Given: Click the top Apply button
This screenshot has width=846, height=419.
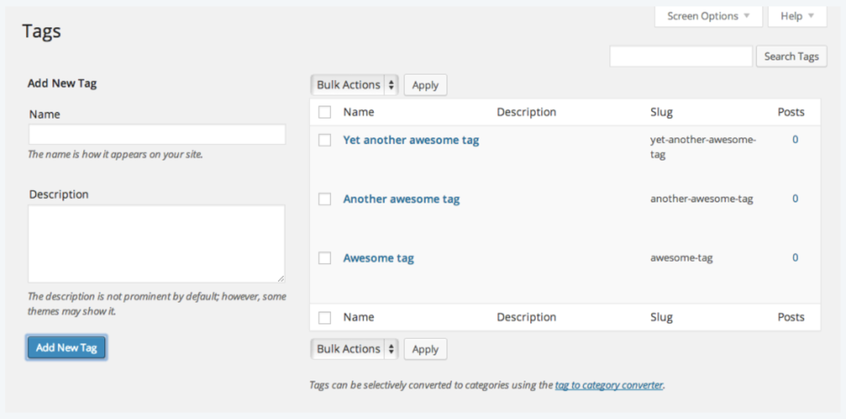Looking at the screenshot, I should pyautogui.click(x=425, y=85).
